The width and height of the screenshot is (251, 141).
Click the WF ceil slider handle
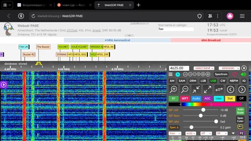click(203, 110)
